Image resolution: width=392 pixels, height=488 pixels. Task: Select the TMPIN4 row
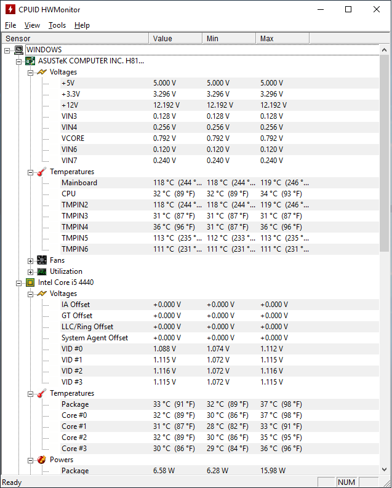click(x=220, y=227)
